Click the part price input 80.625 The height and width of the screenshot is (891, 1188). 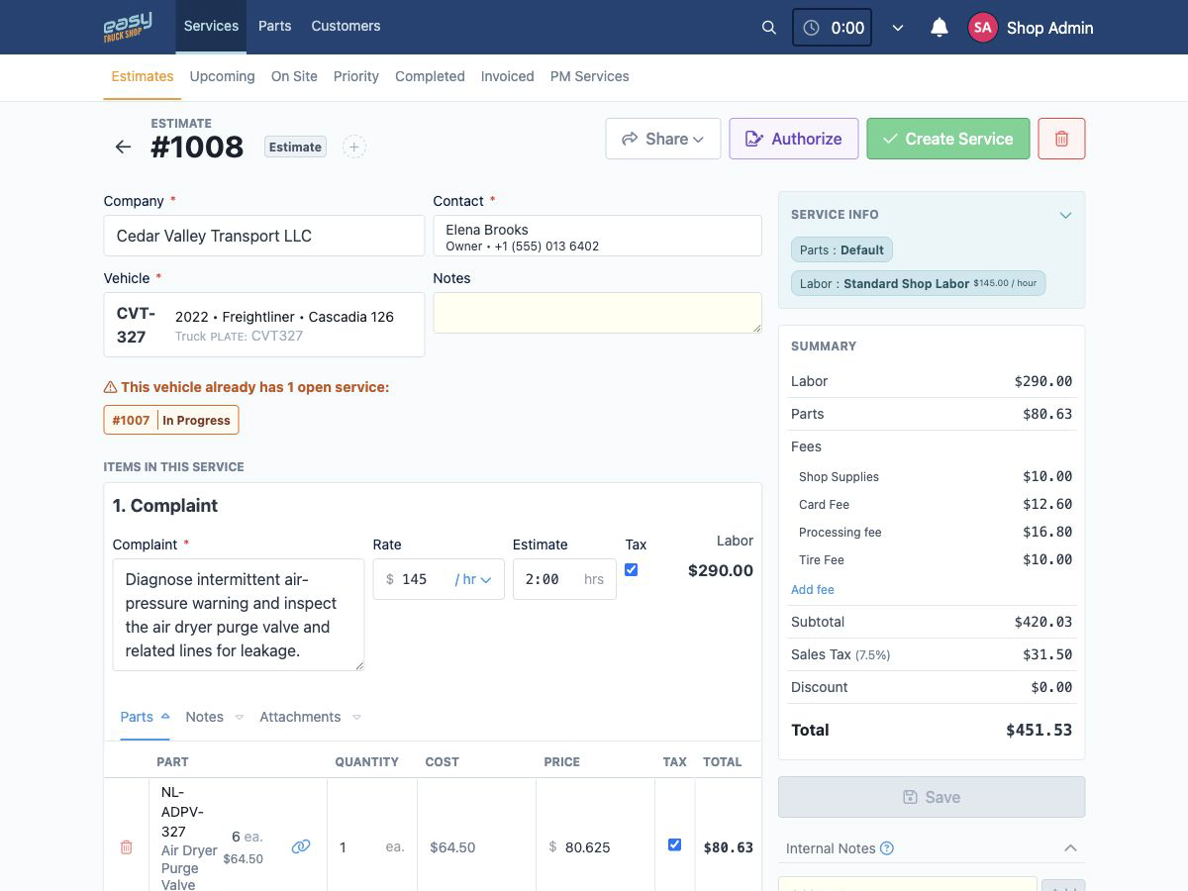pos(595,847)
